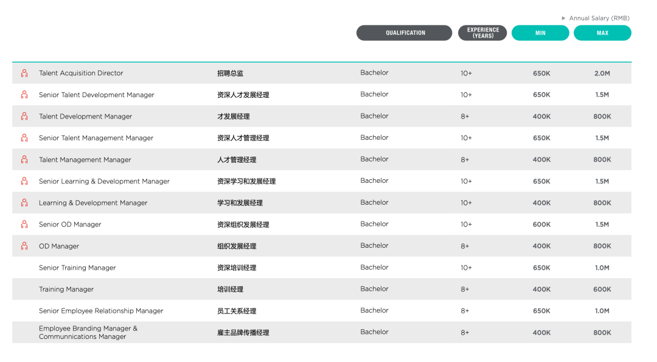This screenshot has height=362, width=657.
Task: Select the Chinese title 资深学习和发展经理
Action: pyautogui.click(x=246, y=181)
